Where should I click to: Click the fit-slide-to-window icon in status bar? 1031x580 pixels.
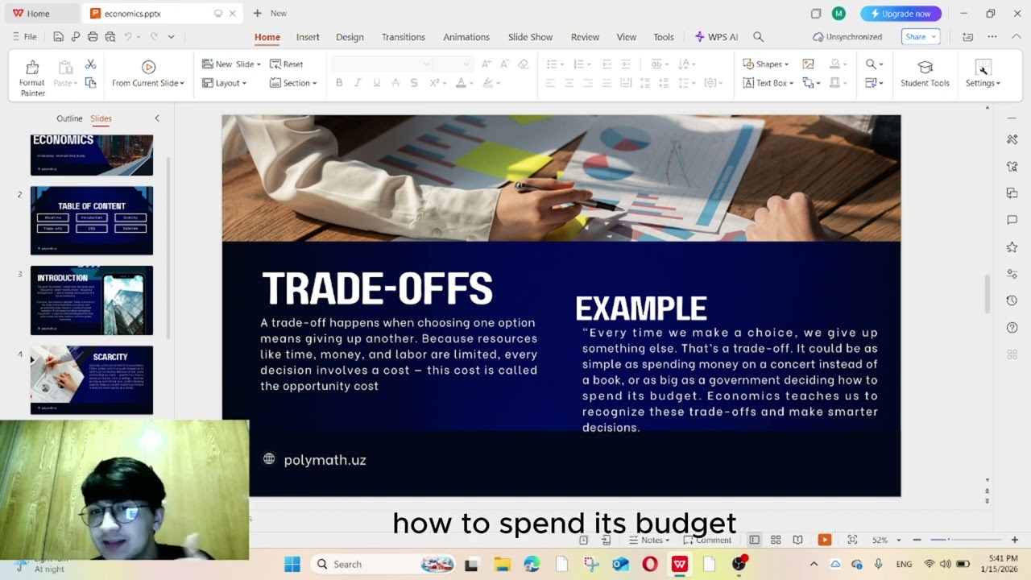tap(852, 540)
